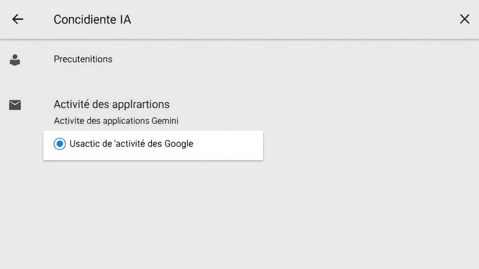Click the person icon beside Precutenitions
479x269 pixels.
pos(15,60)
